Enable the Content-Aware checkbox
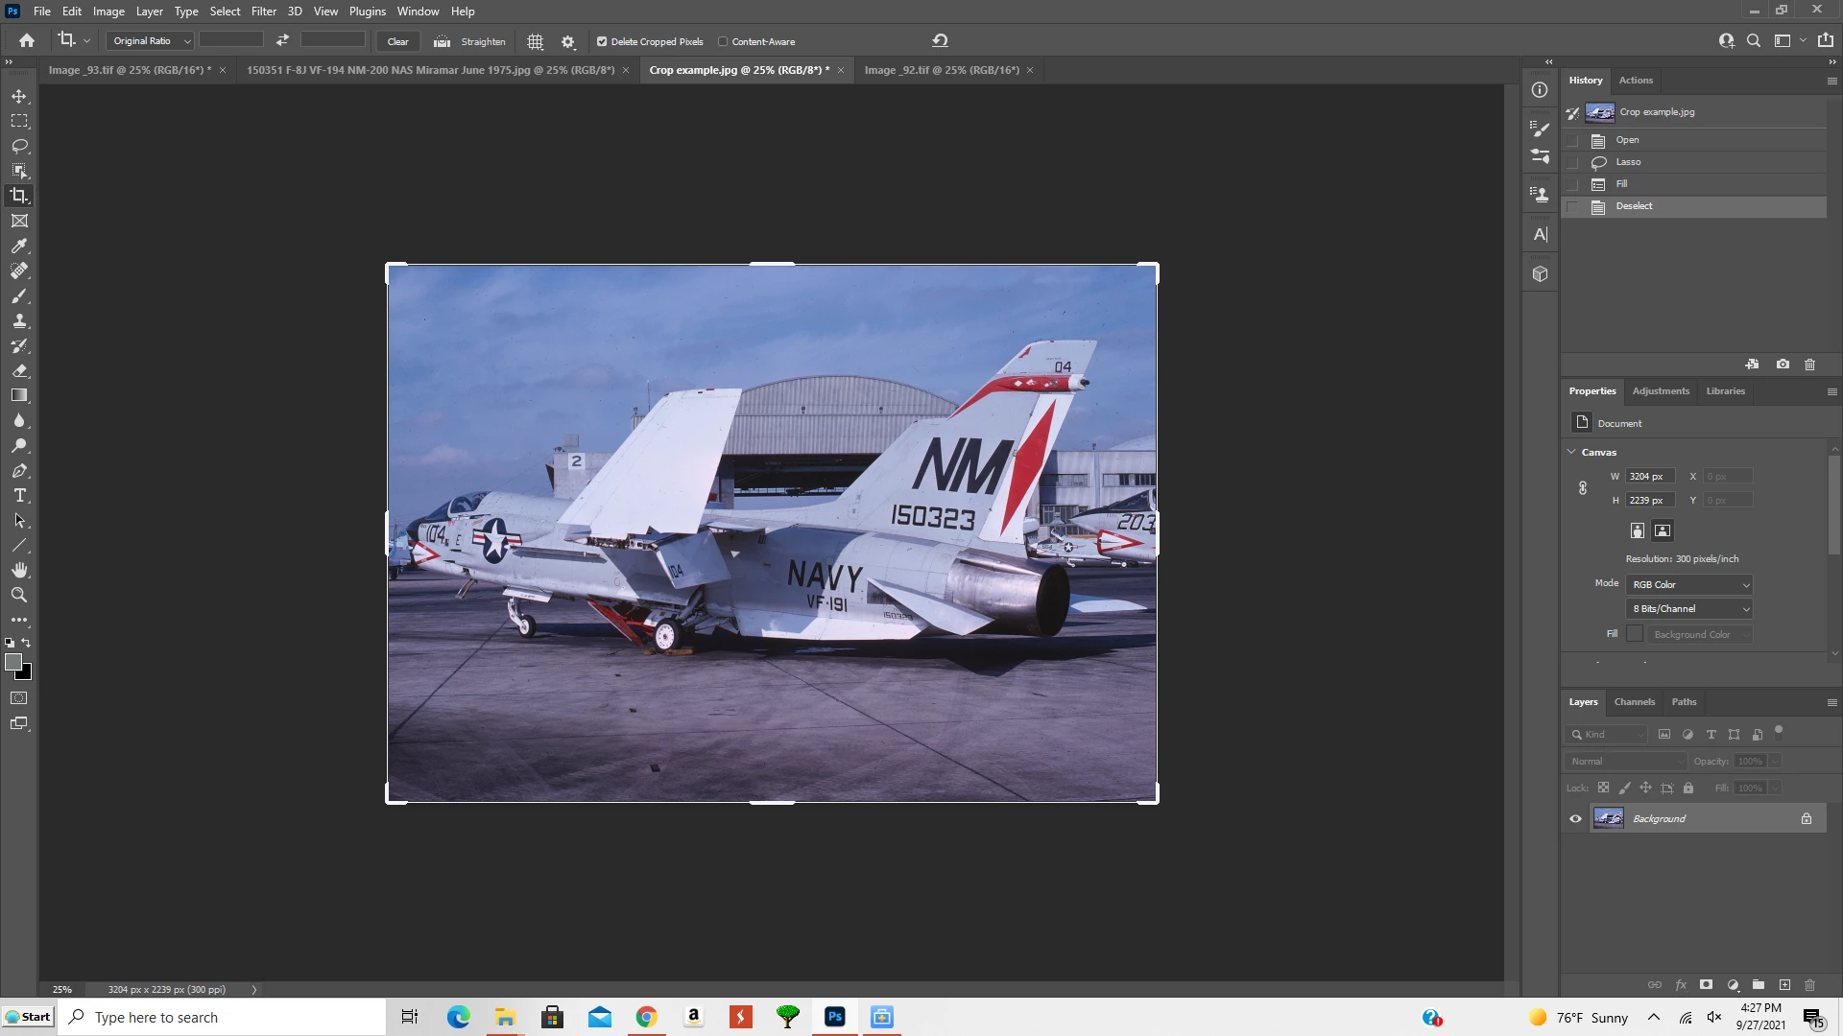This screenshot has height=1036, width=1843. tap(723, 41)
